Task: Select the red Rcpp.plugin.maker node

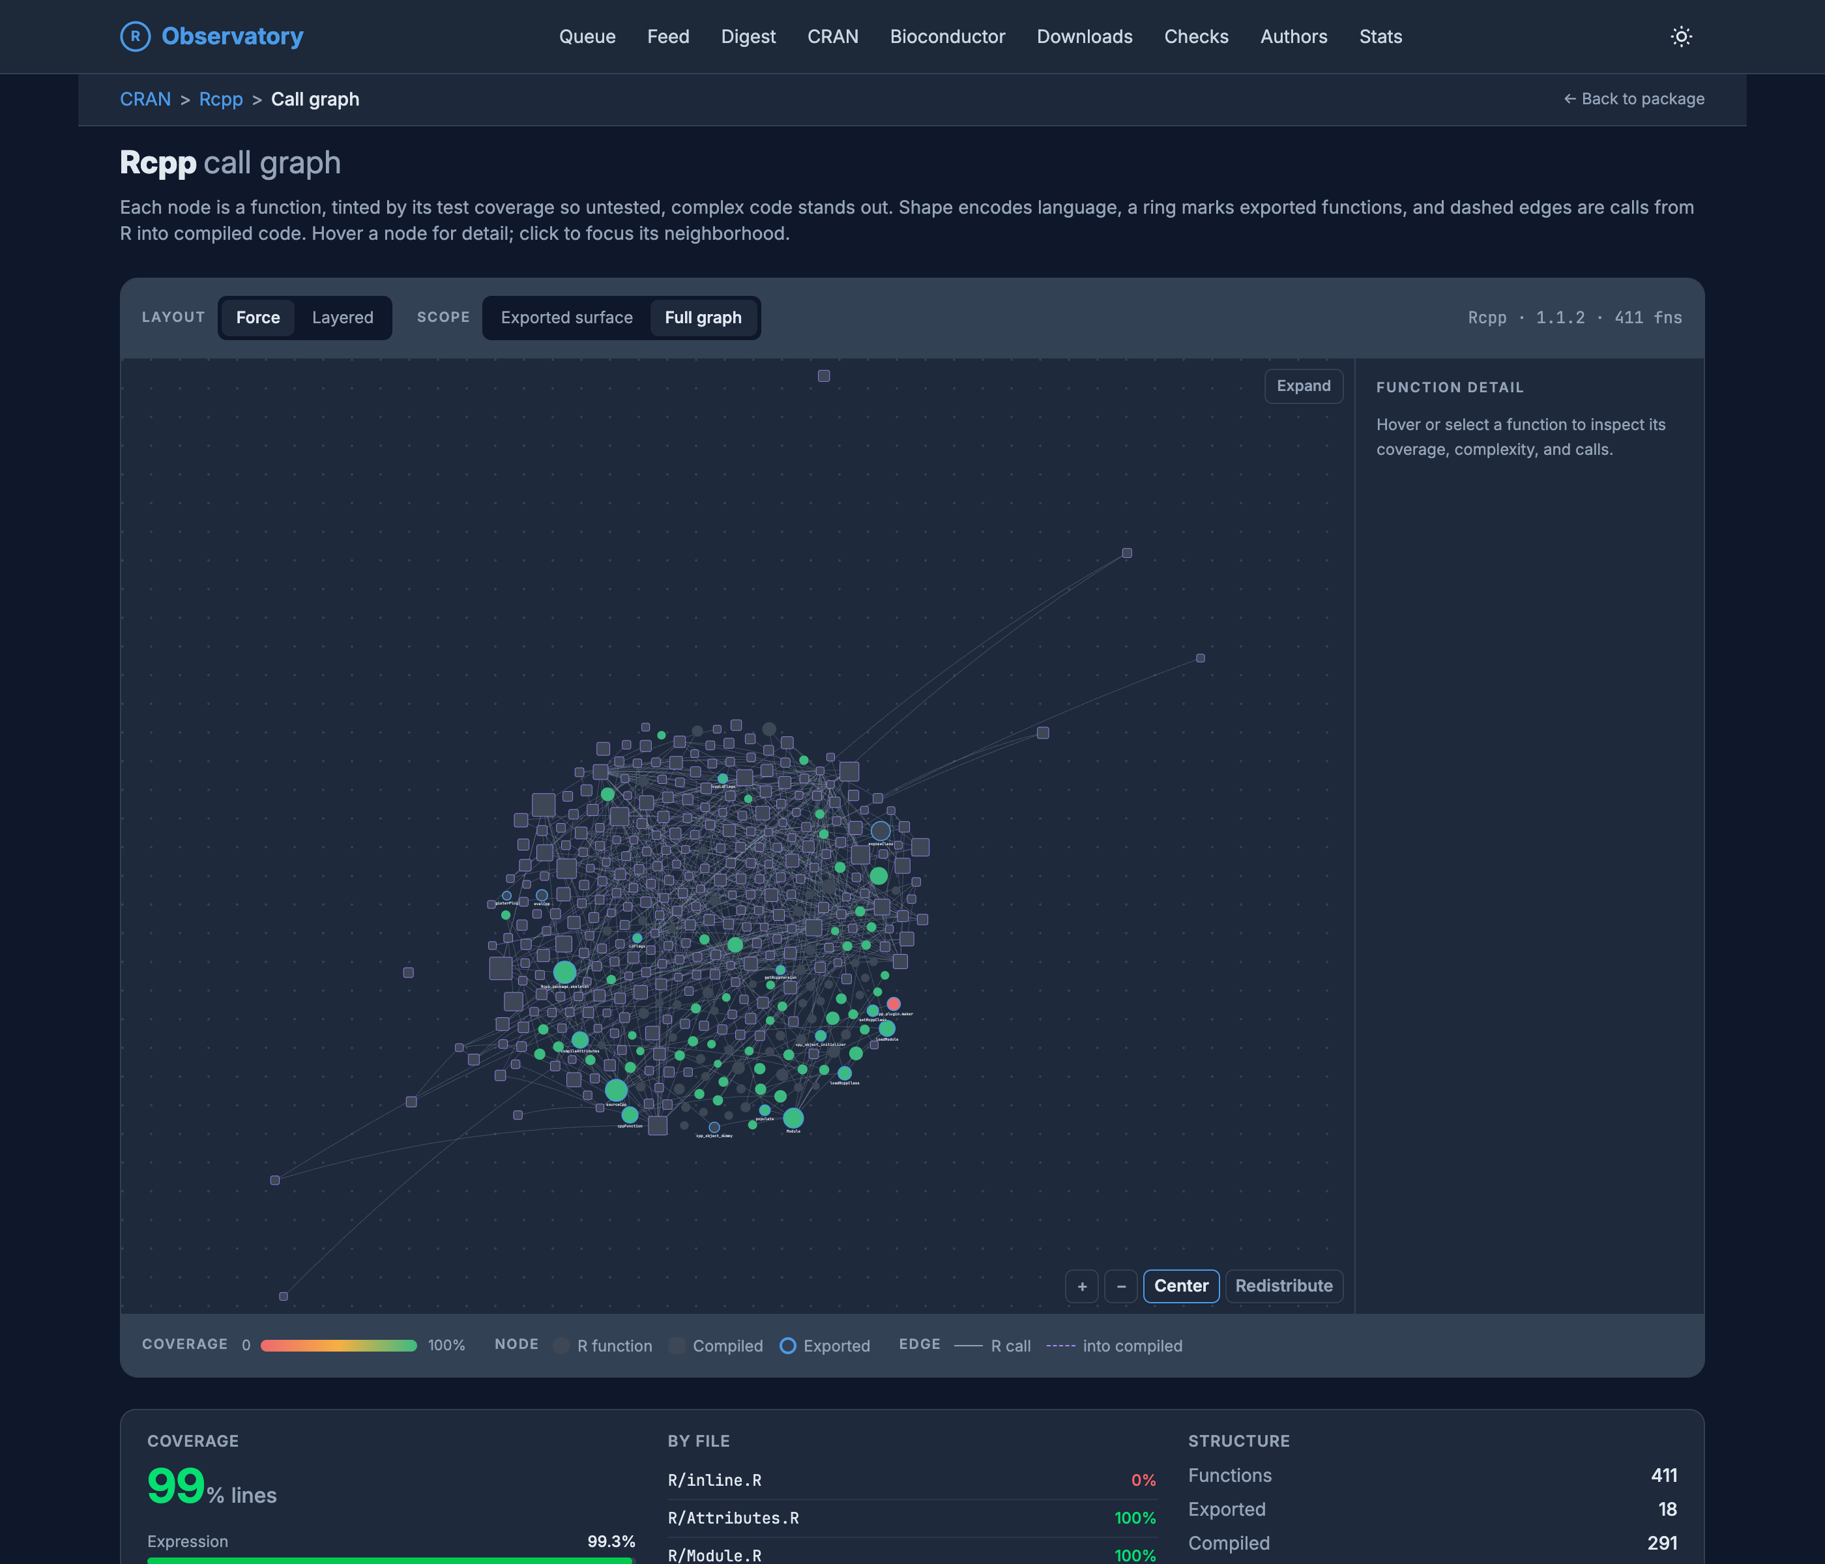Action: 893,1004
